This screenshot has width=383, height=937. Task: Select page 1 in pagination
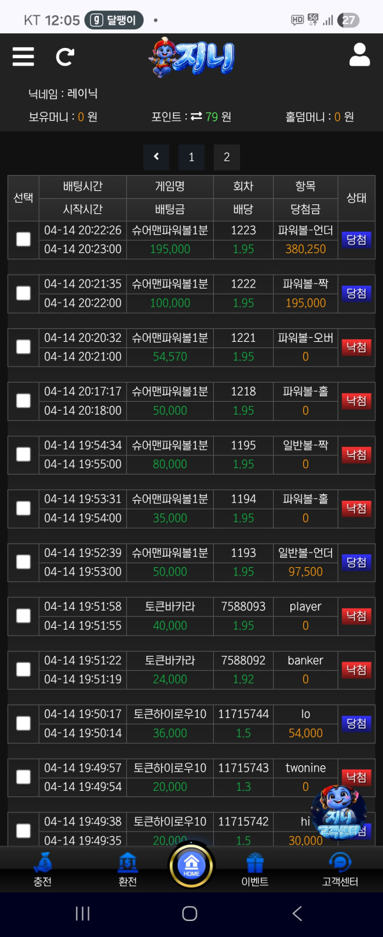[191, 156]
